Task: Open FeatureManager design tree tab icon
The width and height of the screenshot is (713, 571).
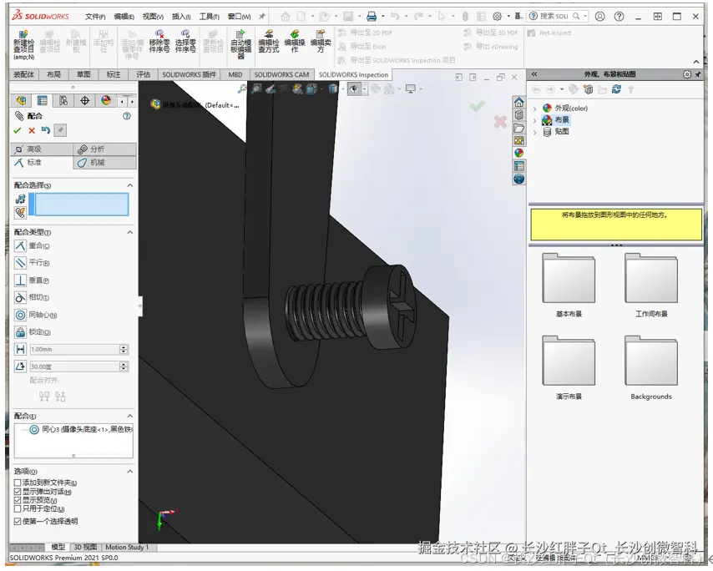Action: point(21,100)
